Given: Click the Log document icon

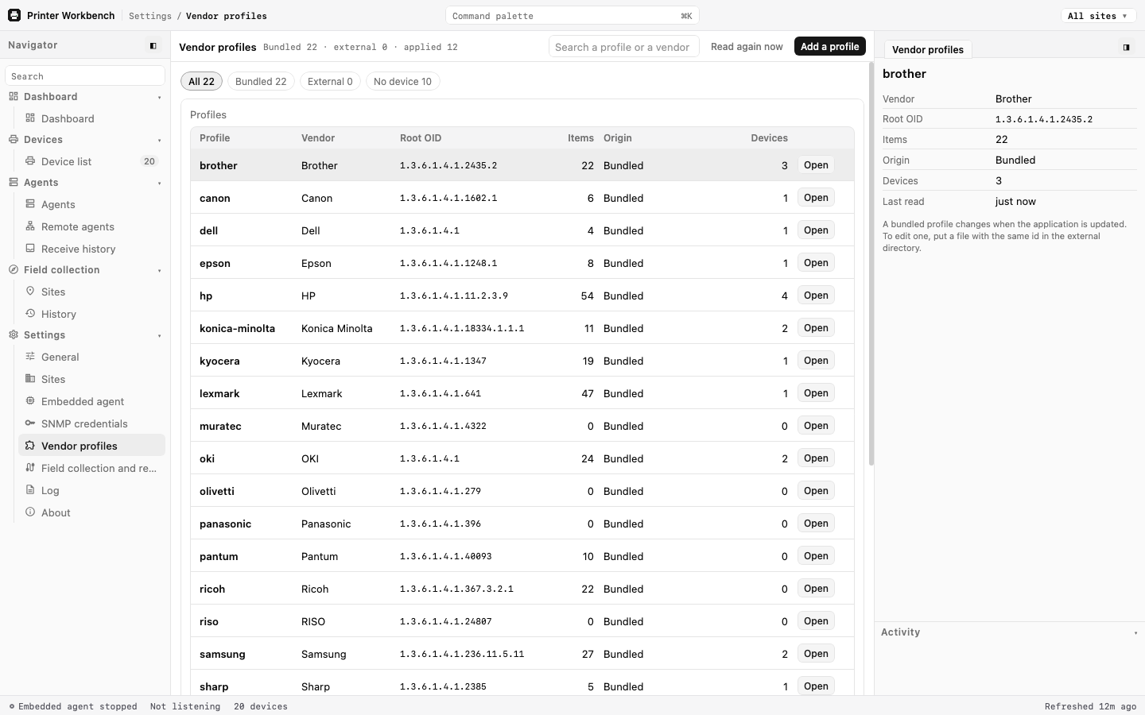Looking at the screenshot, I should pyautogui.click(x=30, y=490).
